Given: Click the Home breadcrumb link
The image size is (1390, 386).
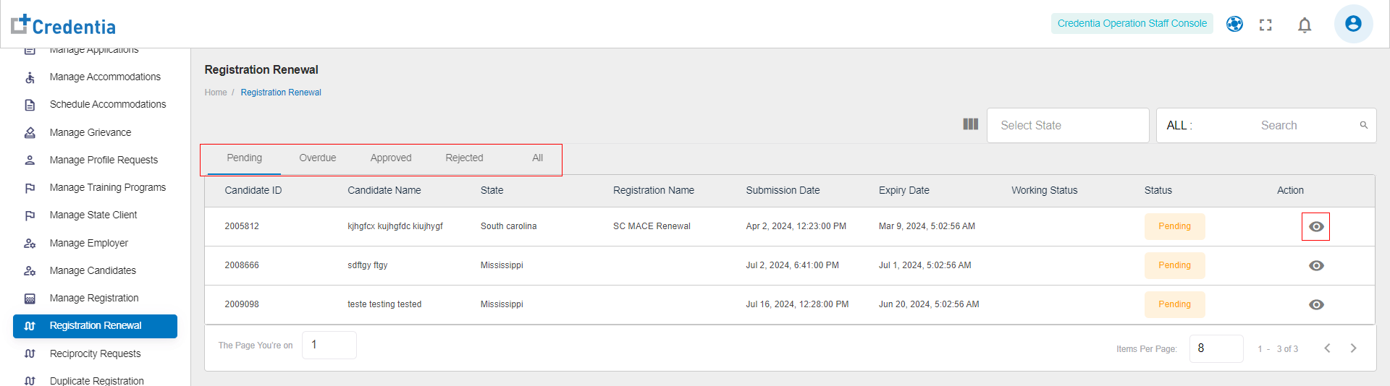Looking at the screenshot, I should pos(216,93).
